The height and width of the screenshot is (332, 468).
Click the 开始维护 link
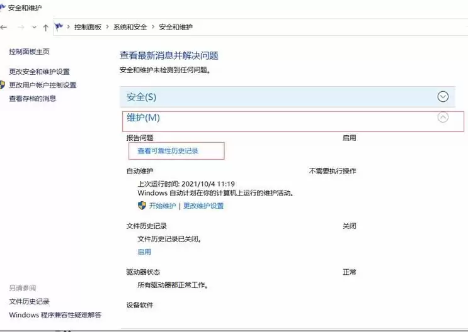click(x=163, y=206)
